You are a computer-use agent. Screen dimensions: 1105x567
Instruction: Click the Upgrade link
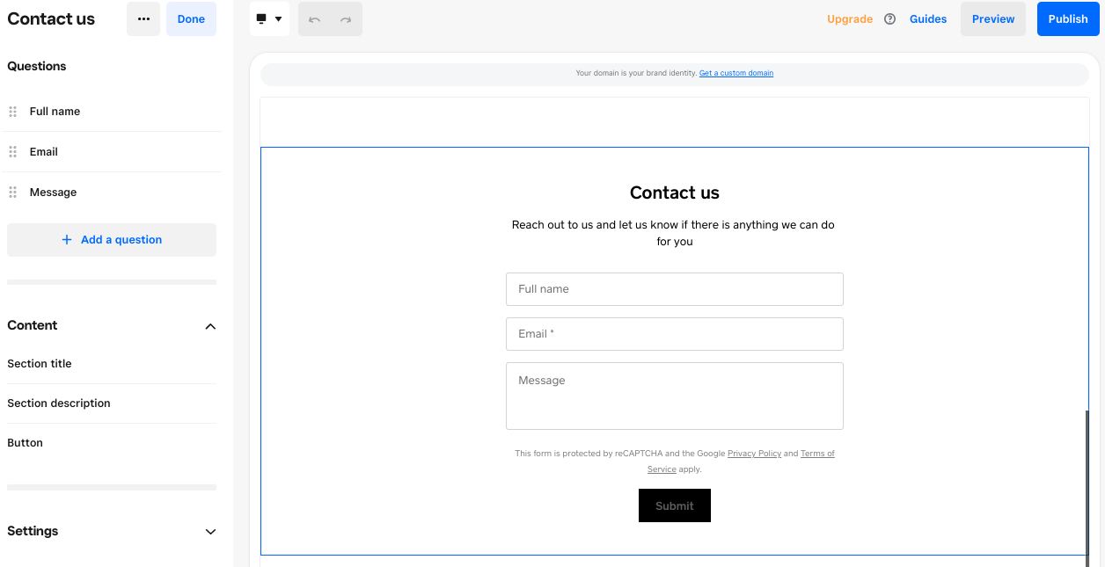[x=850, y=18]
